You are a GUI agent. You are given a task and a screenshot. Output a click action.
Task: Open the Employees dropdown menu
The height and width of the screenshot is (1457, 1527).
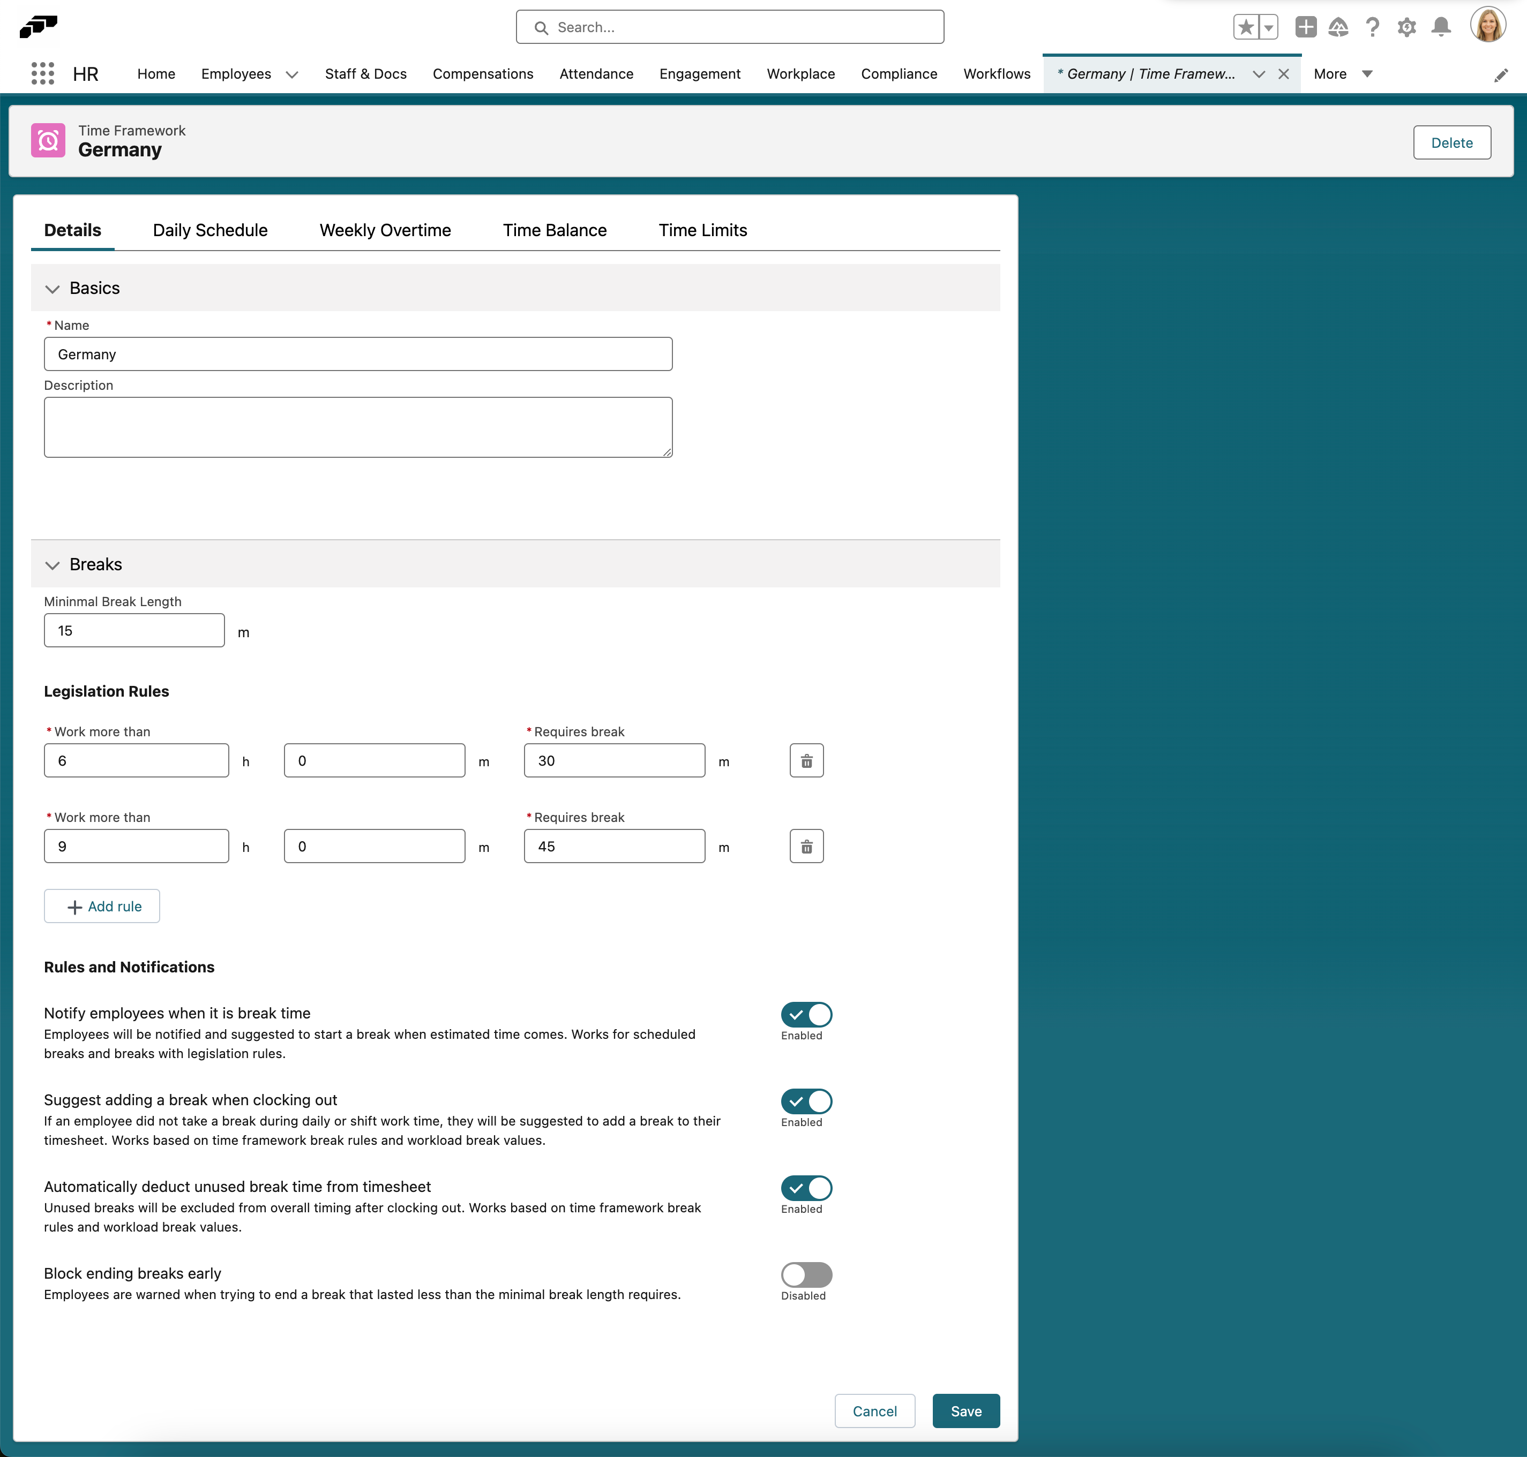pyautogui.click(x=291, y=74)
